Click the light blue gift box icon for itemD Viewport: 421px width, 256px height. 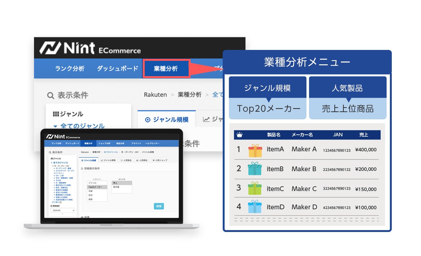[255, 207]
